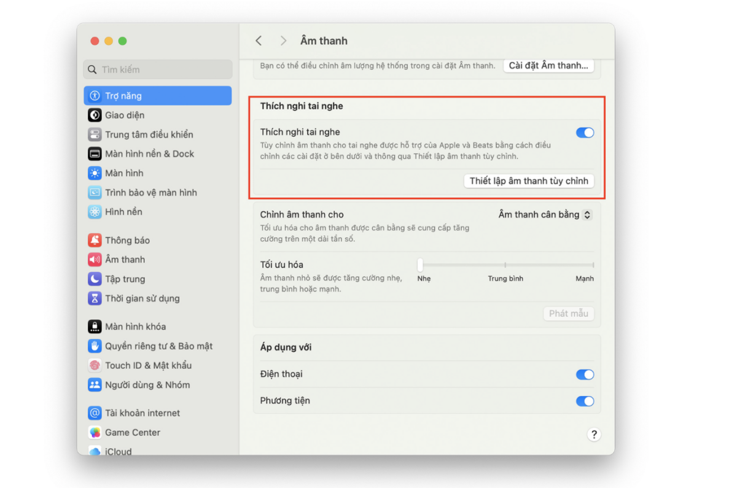
Task: Select the Màn hình nền & Dock icon
Action: (x=95, y=153)
